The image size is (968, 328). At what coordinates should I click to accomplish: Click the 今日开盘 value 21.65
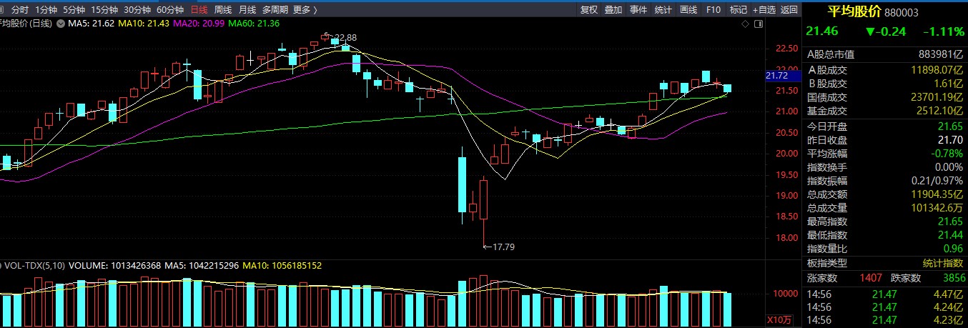pos(952,126)
